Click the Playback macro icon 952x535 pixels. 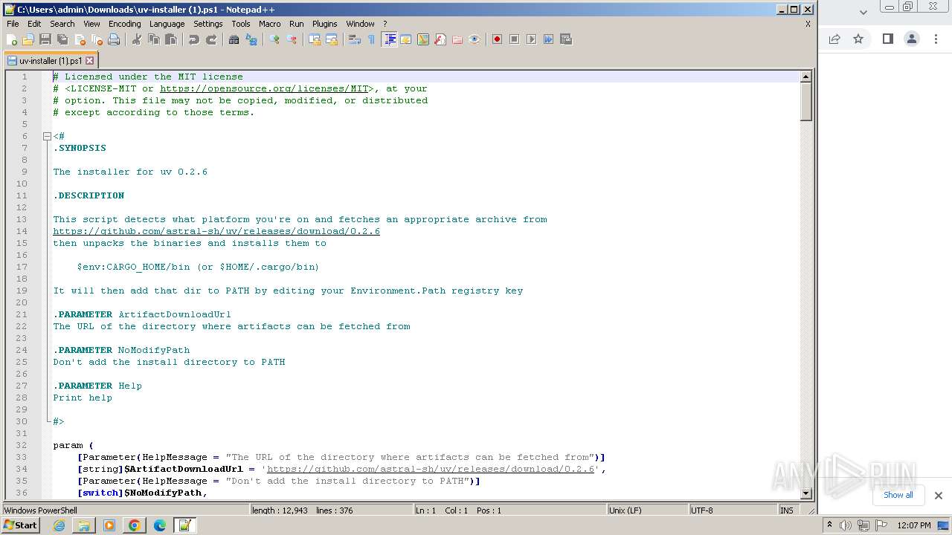(x=531, y=39)
